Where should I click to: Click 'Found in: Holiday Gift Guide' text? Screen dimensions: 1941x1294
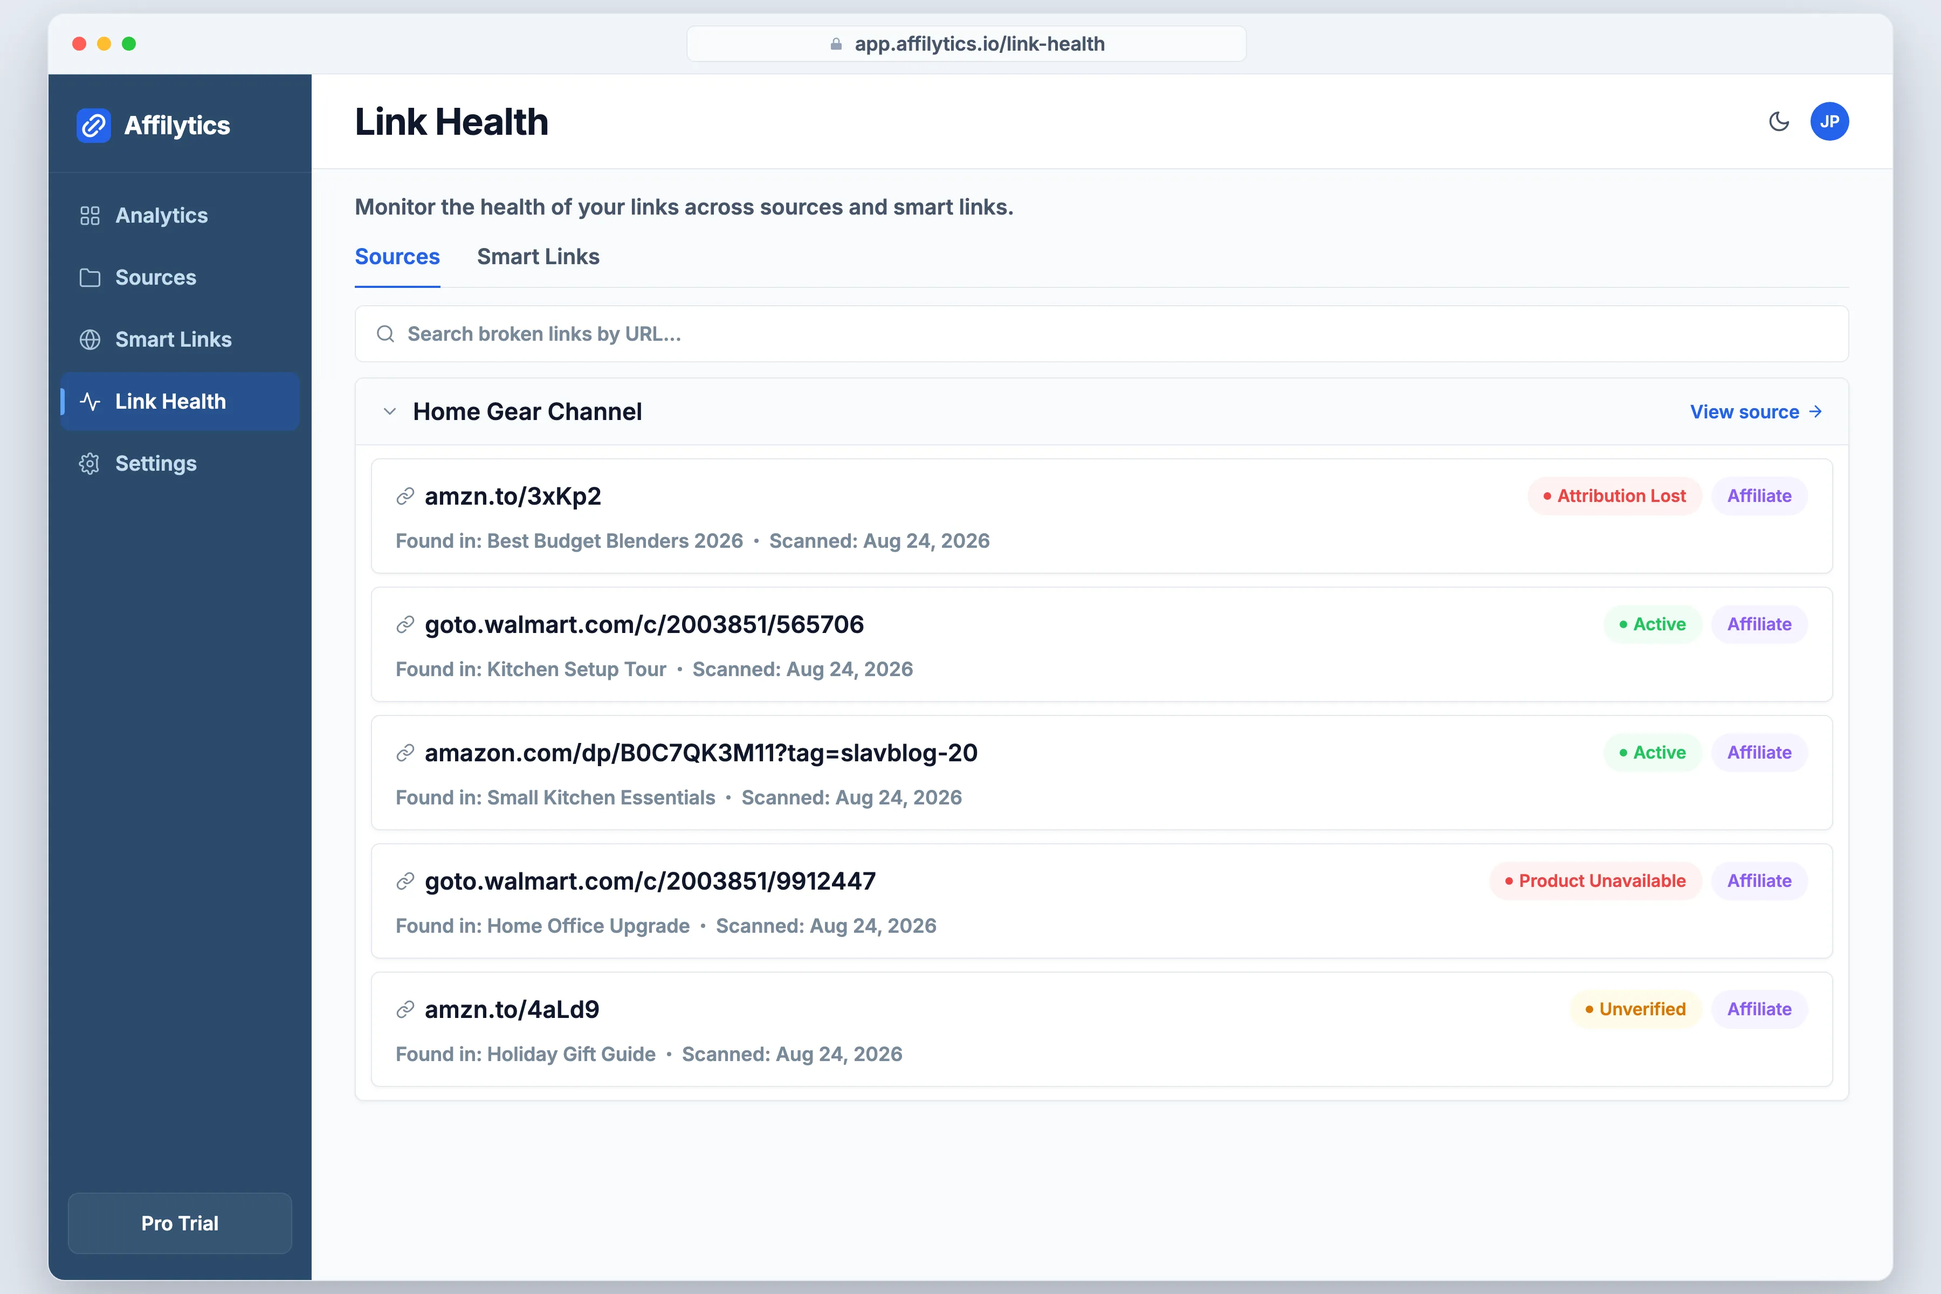pos(525,1055)
